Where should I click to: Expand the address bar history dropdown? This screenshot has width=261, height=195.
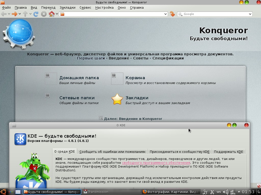(x=165, y=14)
